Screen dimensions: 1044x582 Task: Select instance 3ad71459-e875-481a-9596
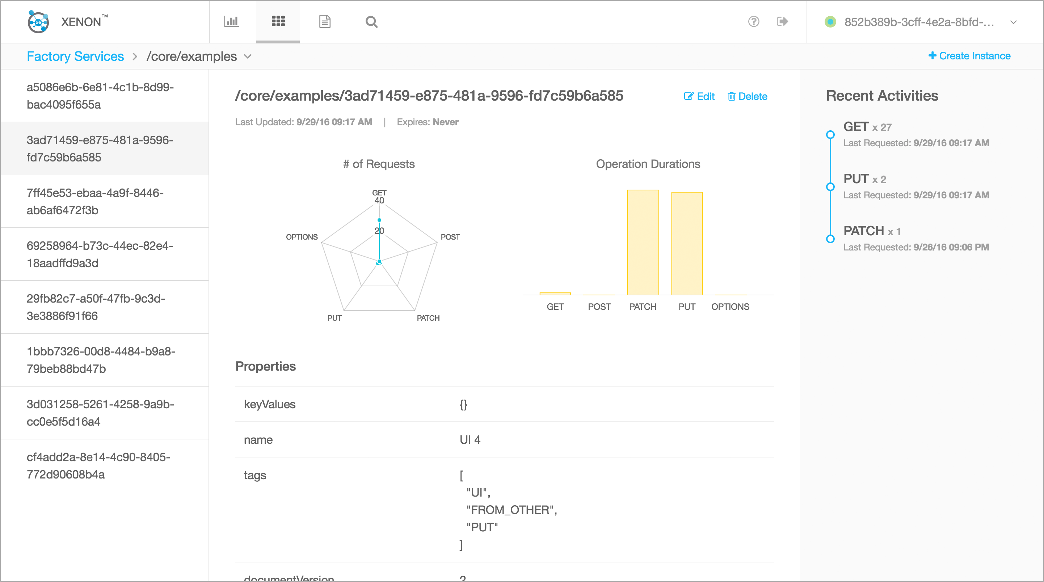tap(105, 148)
